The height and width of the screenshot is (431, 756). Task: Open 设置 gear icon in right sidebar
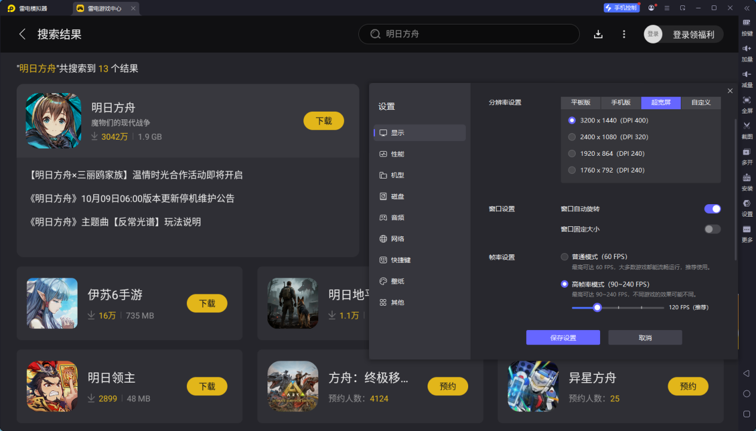[x=746, y=203]
